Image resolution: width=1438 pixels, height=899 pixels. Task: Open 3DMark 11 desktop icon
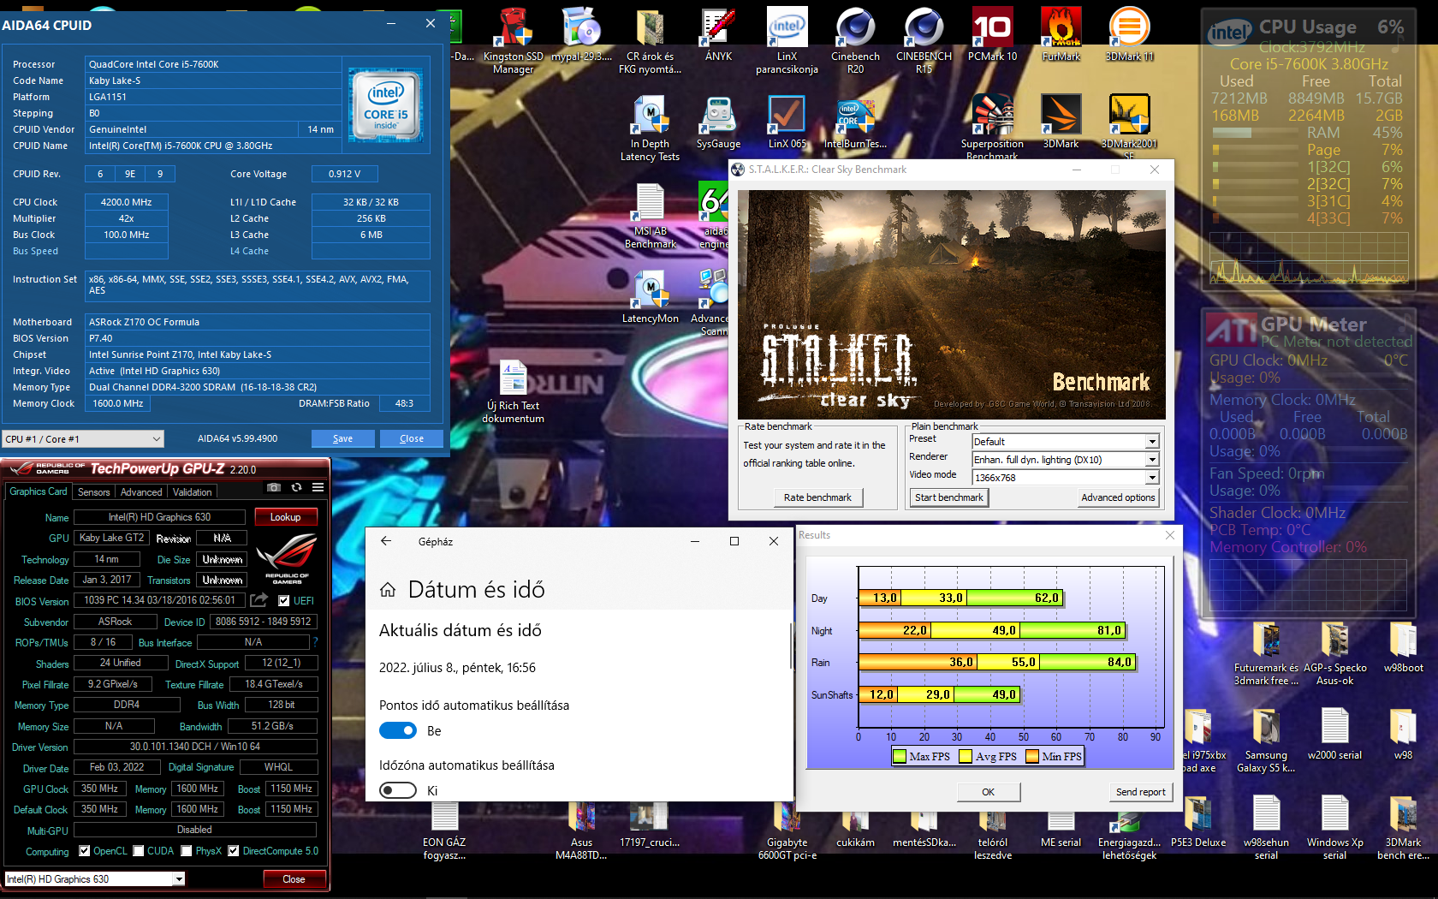point(1129,34)
